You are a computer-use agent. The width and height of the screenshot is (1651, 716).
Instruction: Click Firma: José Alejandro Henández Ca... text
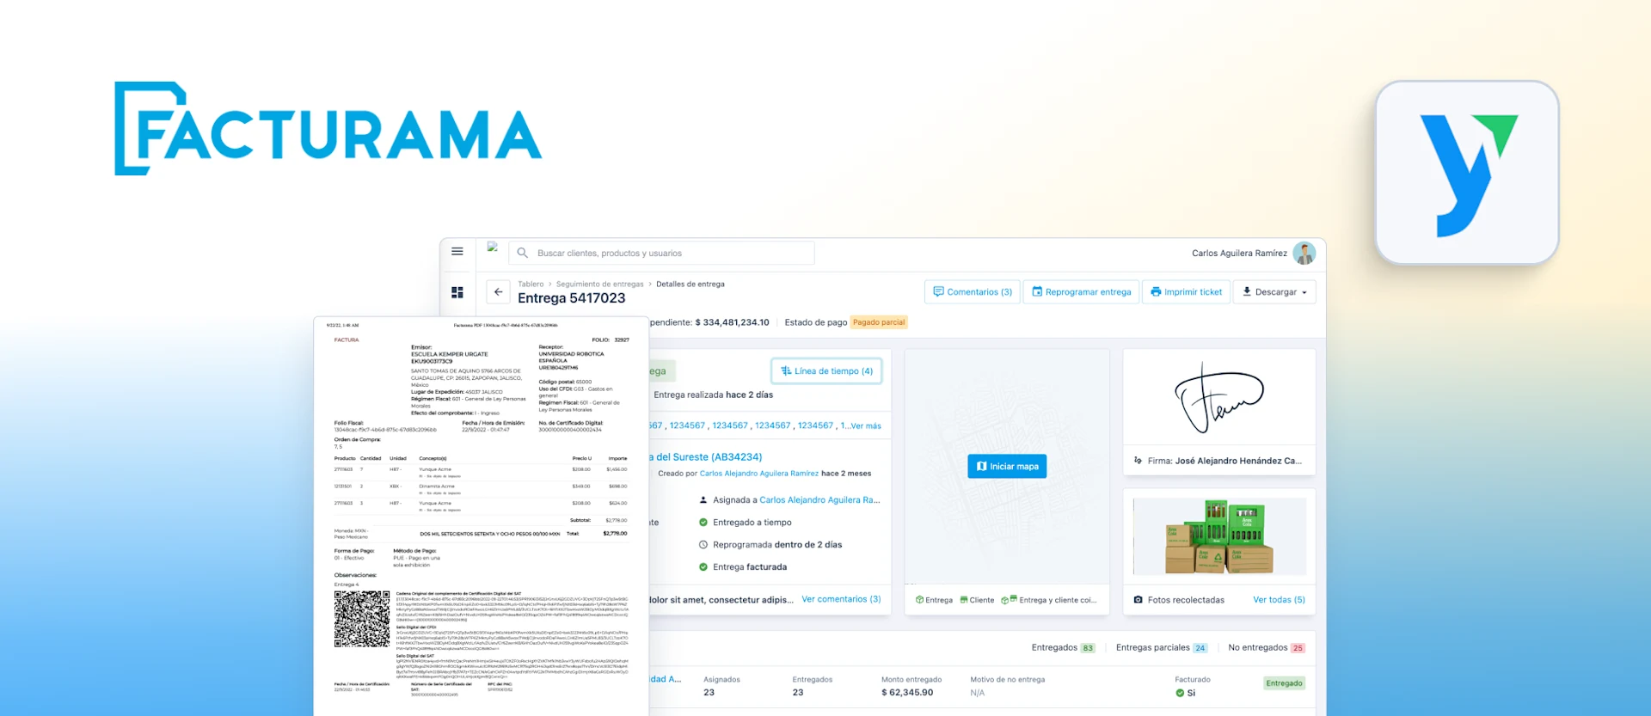[x=1224, y=461]
